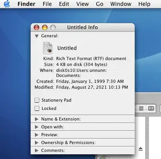Click the Untitled file name text

(67, 48)
